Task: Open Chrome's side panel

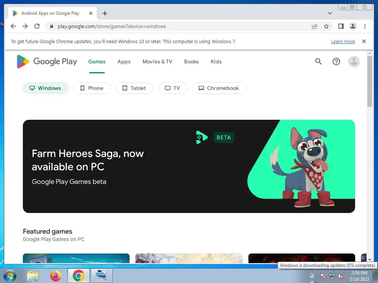Action: [x=341, y=26]
